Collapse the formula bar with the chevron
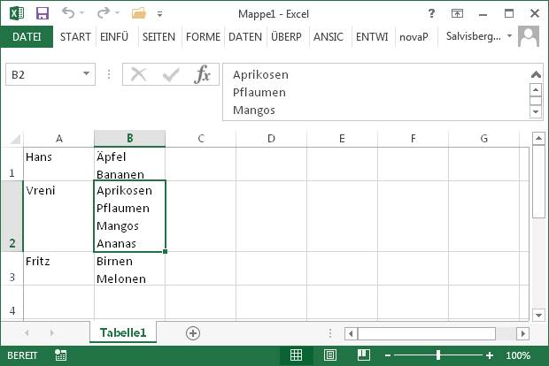The height and width of the screenshot is (366, 549). [x=536, y=74]
